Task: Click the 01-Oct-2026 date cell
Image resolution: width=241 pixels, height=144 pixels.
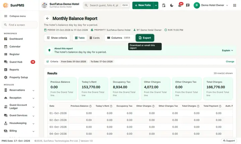Action: pos(58,113)
